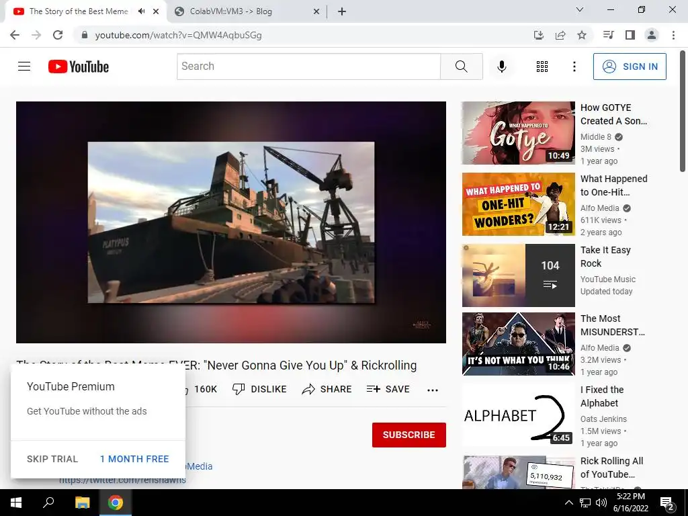This screenshot has height=516, width=688.
Task: Go back with the browser back arrow
Action: pos(15,35)
